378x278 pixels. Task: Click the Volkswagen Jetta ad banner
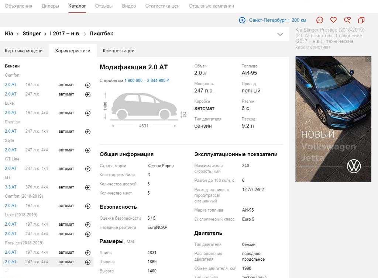333,119
